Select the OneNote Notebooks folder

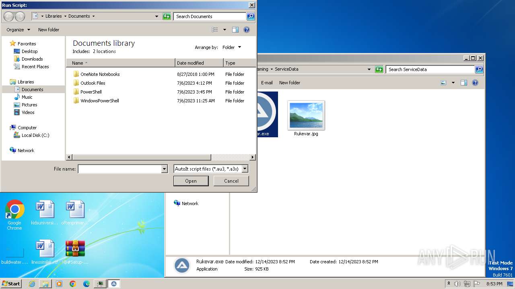point(100,74)
